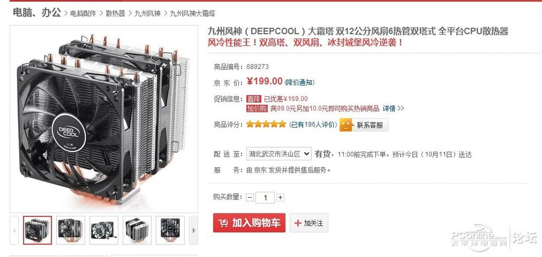542x257 pixels.
Task: Open the 电脑、办公 breadcrumb category
Action: [37, 13]
